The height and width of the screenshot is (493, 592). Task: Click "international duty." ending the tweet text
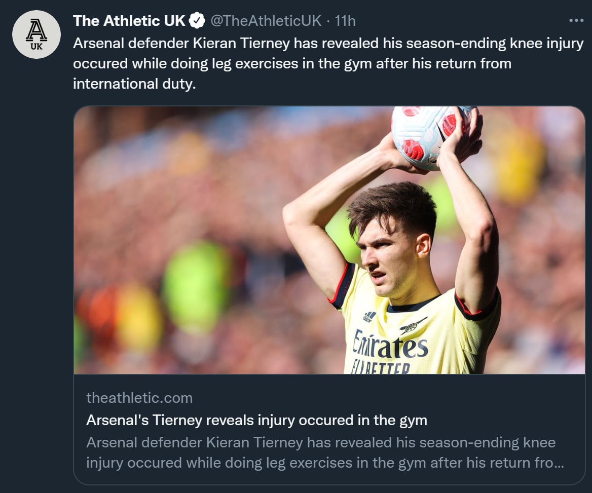(134, 84)
